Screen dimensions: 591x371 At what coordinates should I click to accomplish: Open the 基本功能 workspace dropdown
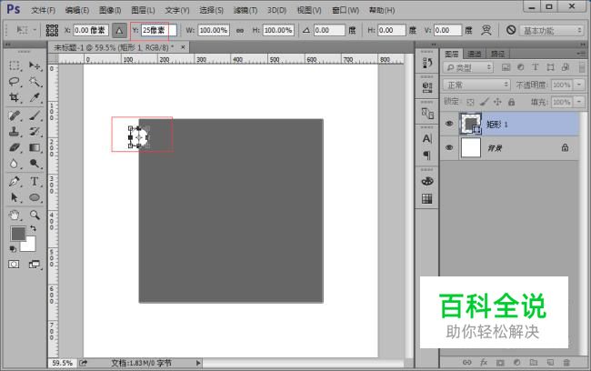point(552,30)
